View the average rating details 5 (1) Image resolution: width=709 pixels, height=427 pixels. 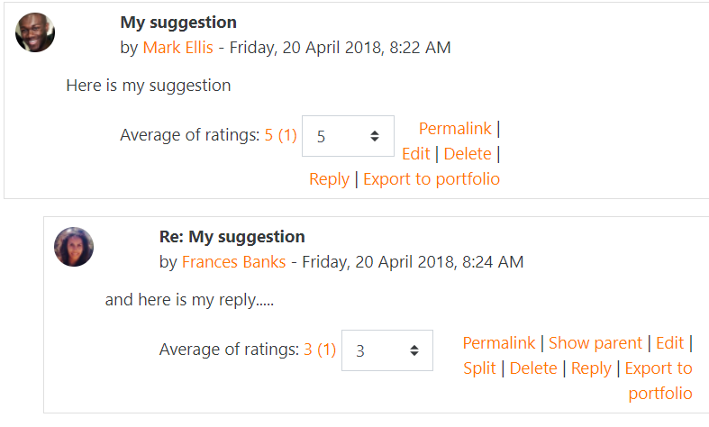tap(281, 135)
